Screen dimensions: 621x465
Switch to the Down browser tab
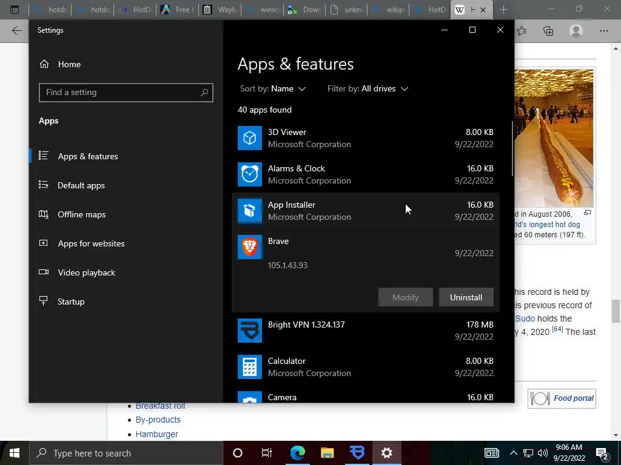[305, 10]
